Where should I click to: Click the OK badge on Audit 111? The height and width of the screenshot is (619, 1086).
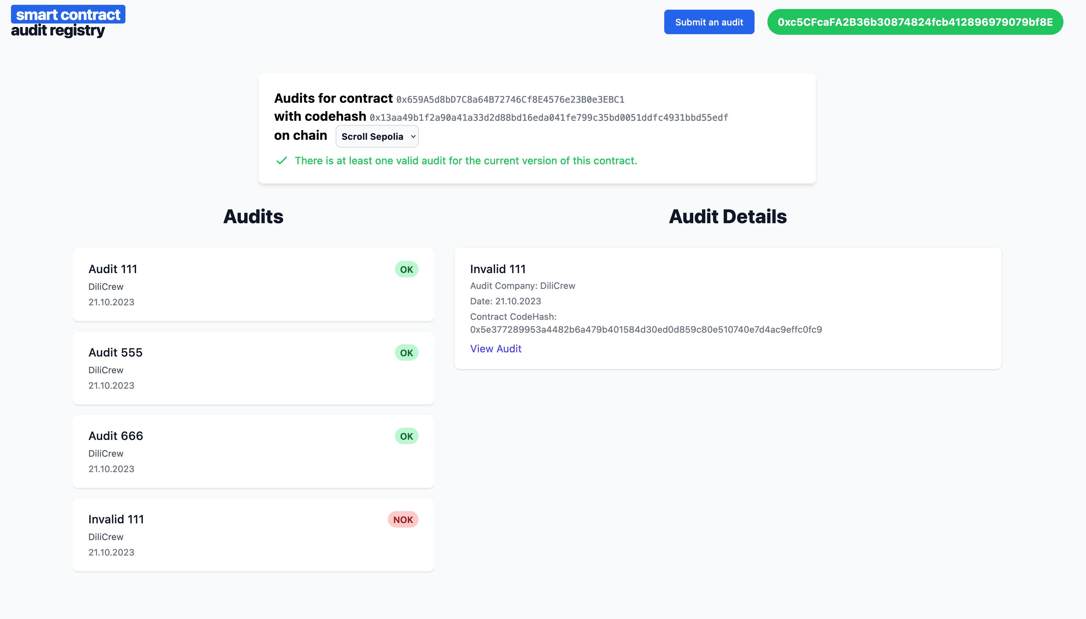pyautogui.click(x=406, y=270)
